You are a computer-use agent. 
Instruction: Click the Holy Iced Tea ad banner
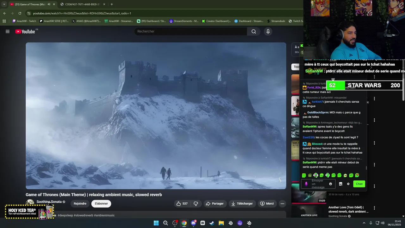[29, 212]
